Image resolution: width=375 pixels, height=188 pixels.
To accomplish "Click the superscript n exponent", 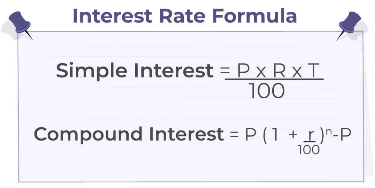I will (328, 130).
